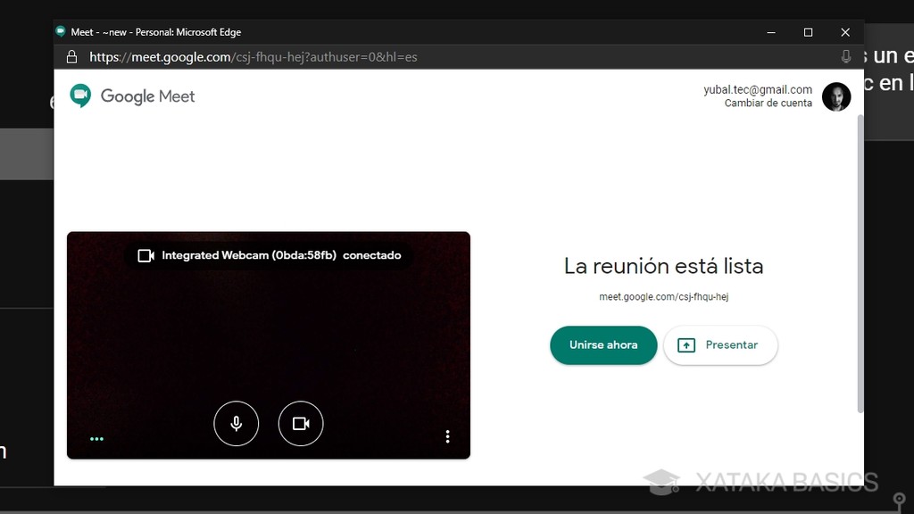Click the meet.google.com/csj-fhqu-hej meeting link
The image size is (914, 514).
pos(663,296)
